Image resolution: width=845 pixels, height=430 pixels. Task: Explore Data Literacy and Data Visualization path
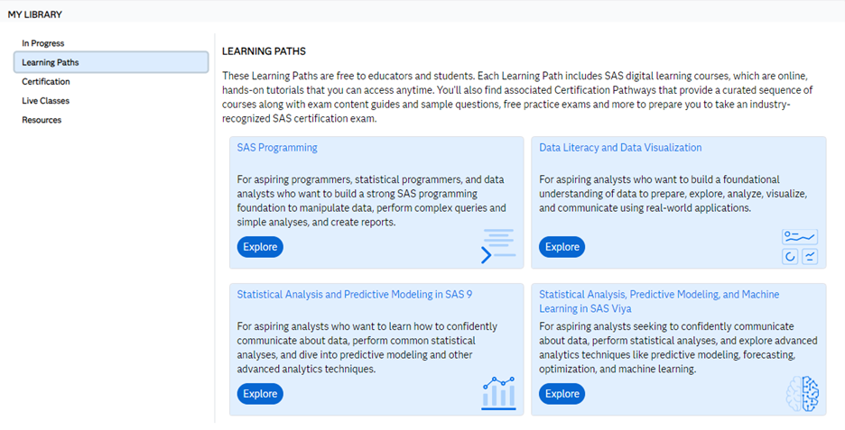pyautogui.click(x=562, y=247)
